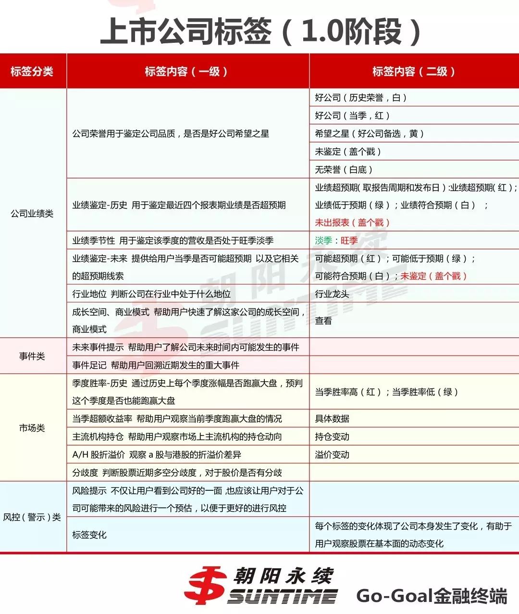Click the 业绩鉴定-未来 row text
The image size is (519, 614).
point(185,267)
